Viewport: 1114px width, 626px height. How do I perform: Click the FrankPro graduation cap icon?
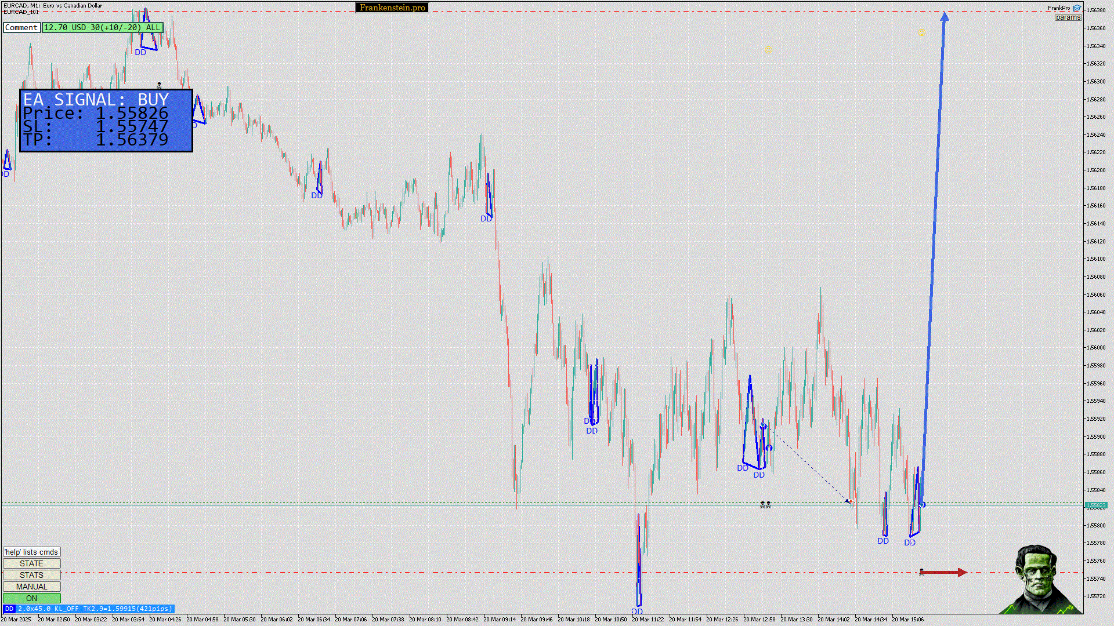[1077, 8]
